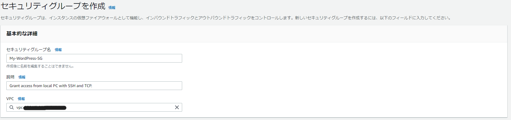
Task: Open the 情報 link next to 説明
Action: coord(22,77)
